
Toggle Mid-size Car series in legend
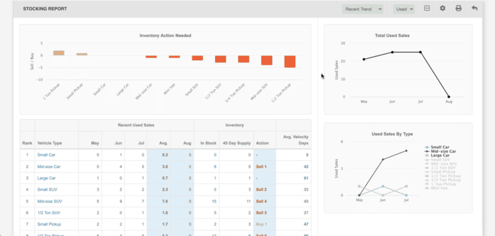coord(440,151)
